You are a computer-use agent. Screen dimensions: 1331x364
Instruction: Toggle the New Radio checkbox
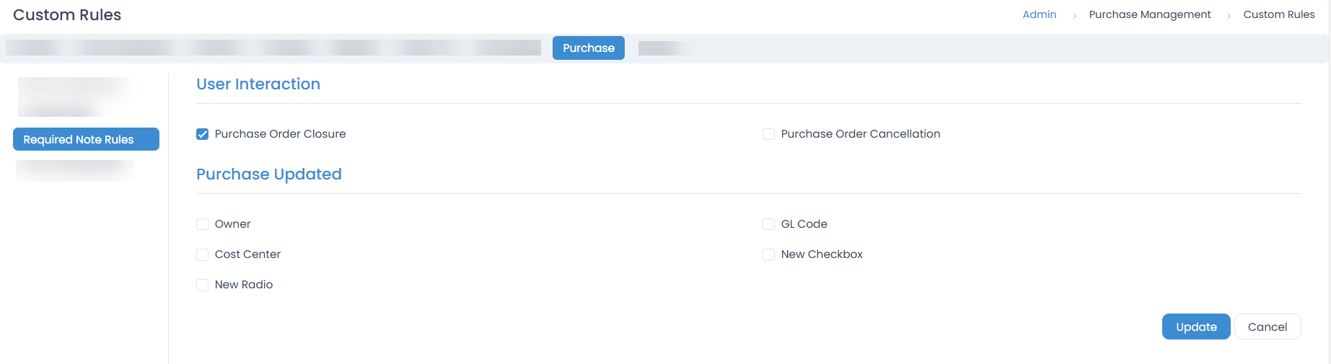203,285
